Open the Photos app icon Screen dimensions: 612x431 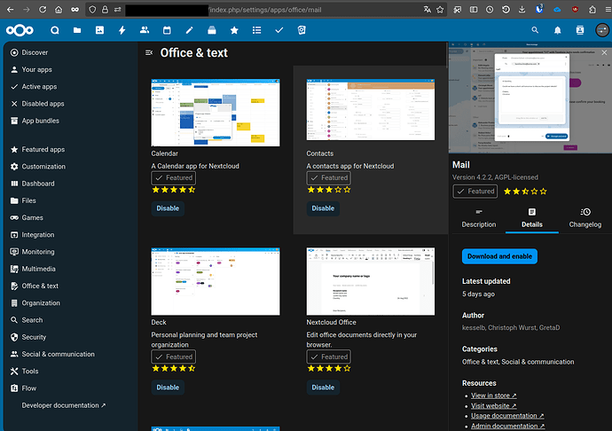[x=99, y=30]
